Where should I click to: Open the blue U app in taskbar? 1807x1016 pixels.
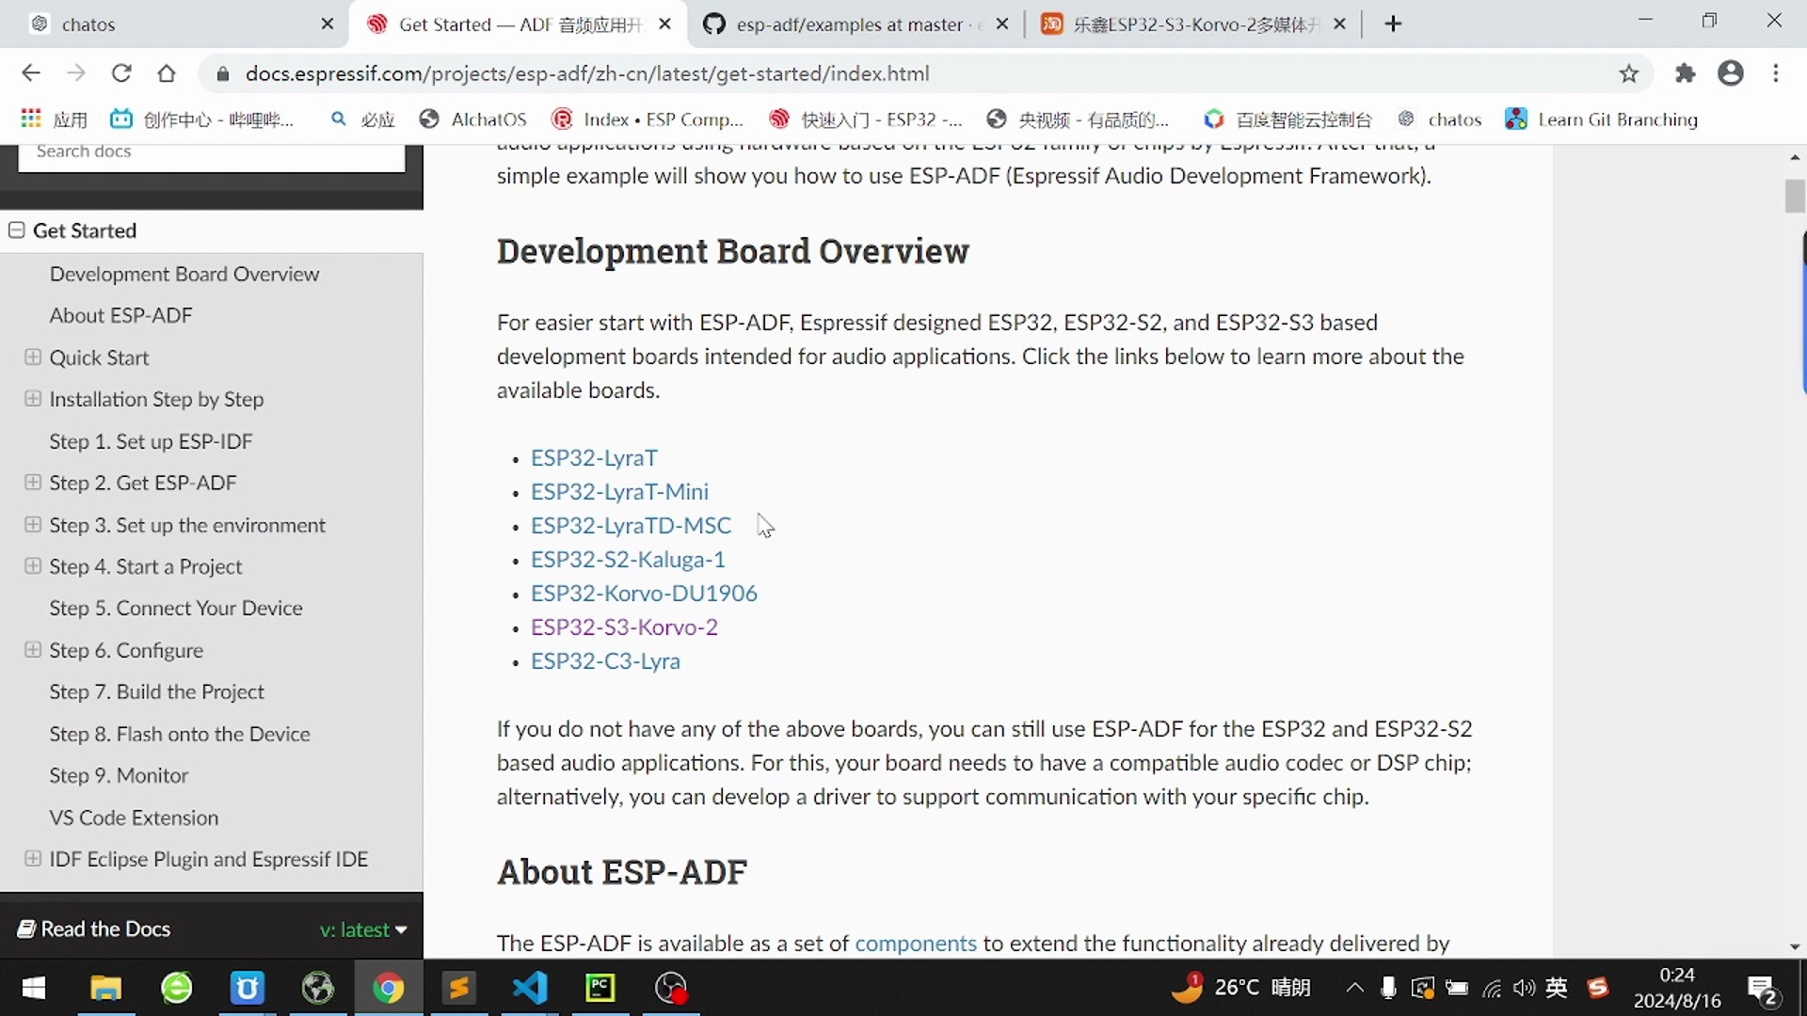coord(247,988)
